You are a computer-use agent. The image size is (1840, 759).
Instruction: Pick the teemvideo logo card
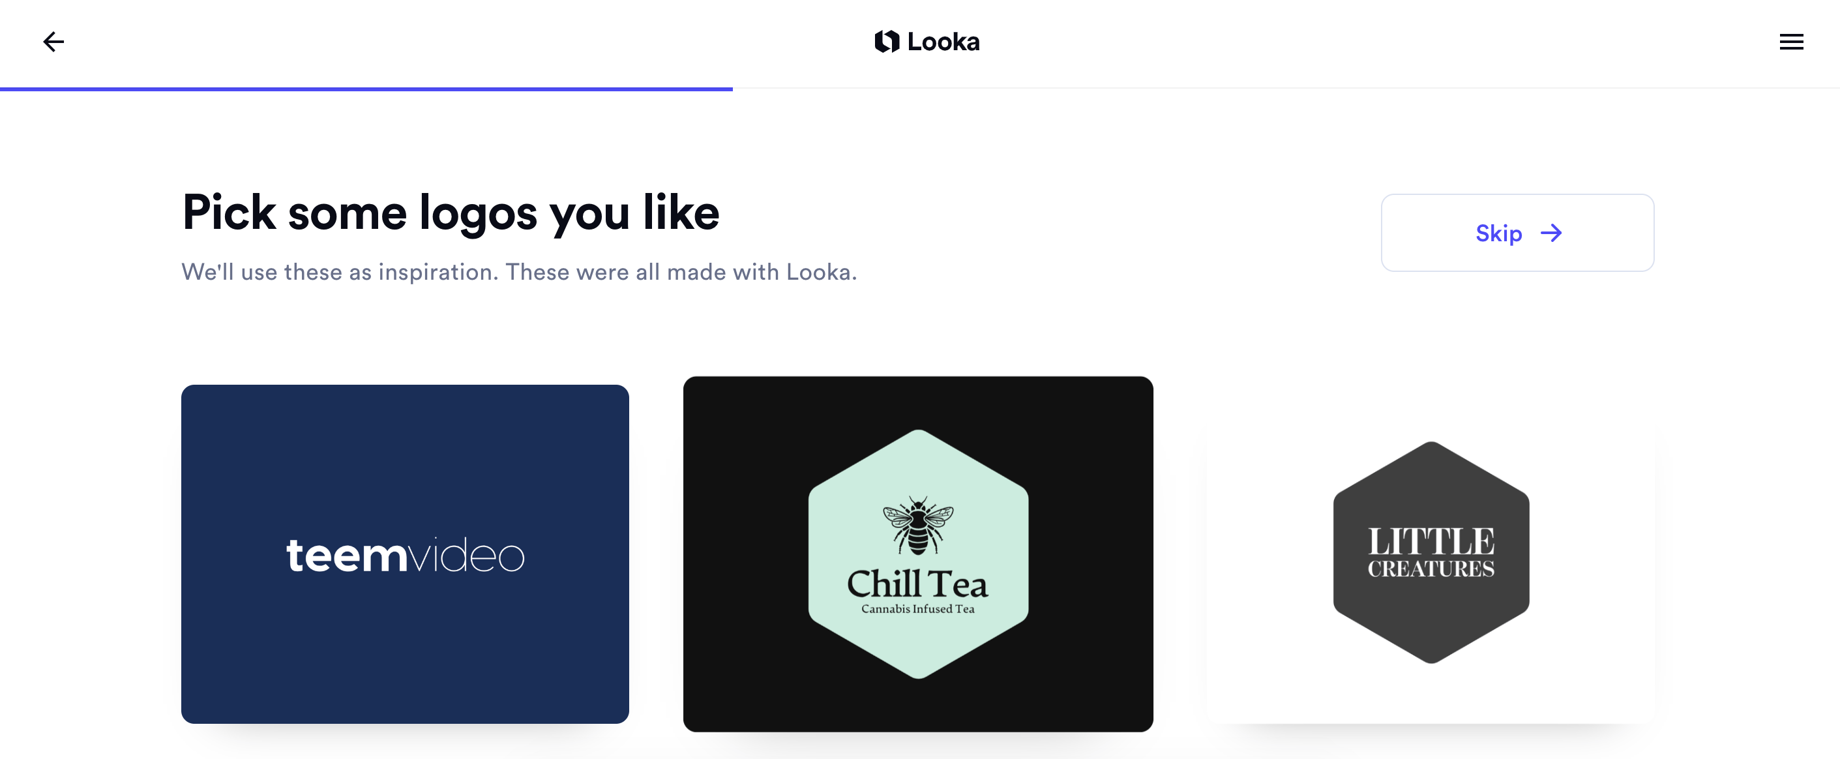405,554
